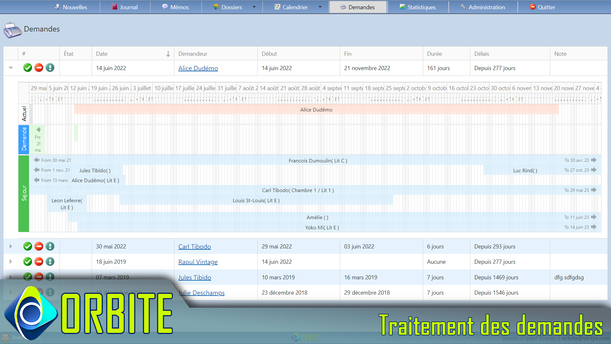Click the Durée column header
The image size is (611, 344).
click(446, 54)
